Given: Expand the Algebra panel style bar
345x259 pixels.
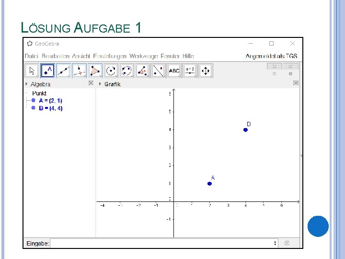Looking at the screenshot, I should pyautogui.click(x=26, y=84).
